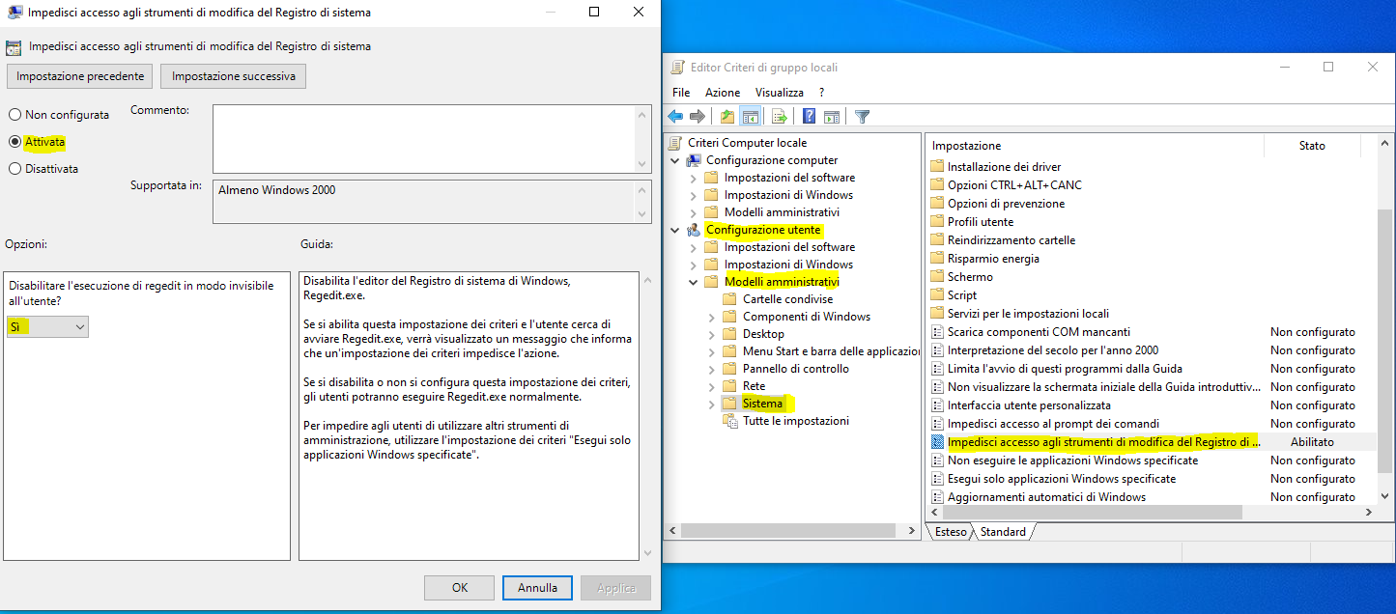Select the Disattivata radio button
The height and width of the screenshot is (614, 1396).
[14, 169]
